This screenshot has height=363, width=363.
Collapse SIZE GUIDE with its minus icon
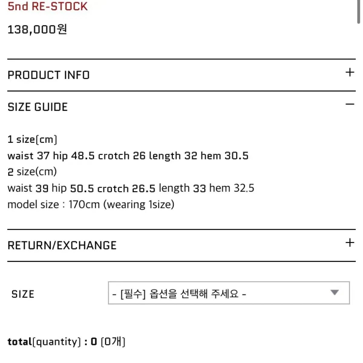click(x=350, y=104)
